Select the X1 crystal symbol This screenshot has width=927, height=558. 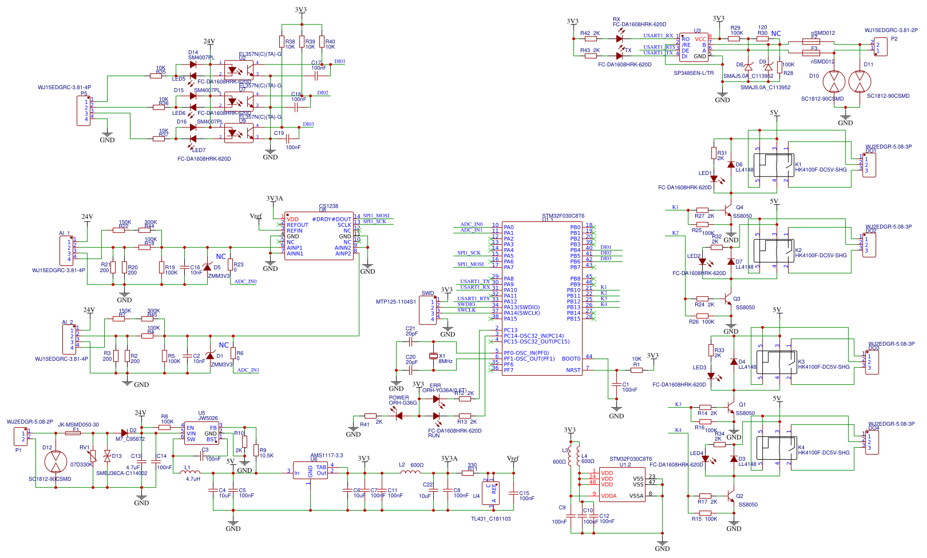(x=433, y=356)
